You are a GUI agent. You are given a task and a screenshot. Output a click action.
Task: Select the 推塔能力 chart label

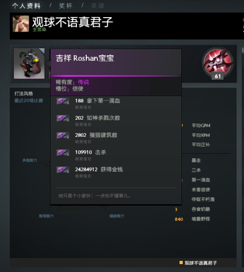click(x=46, y=216)
